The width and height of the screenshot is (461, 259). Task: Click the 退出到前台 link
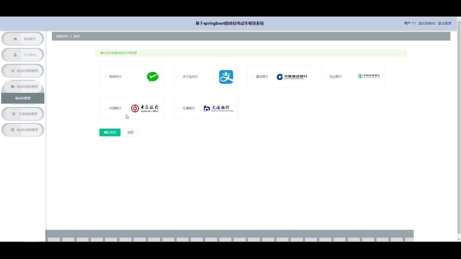(427, 23)
